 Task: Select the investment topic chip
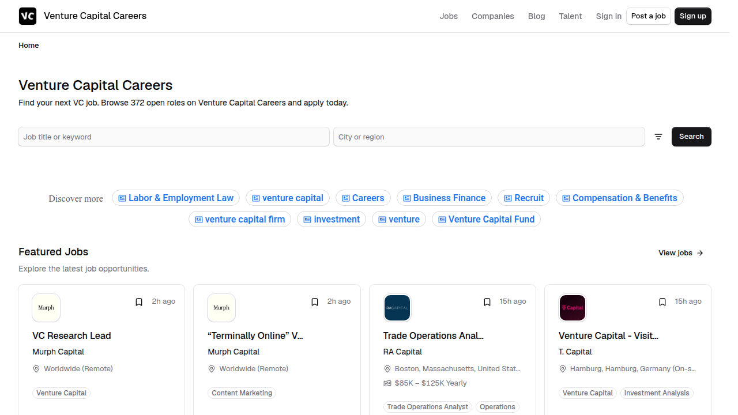click(332, 219)
